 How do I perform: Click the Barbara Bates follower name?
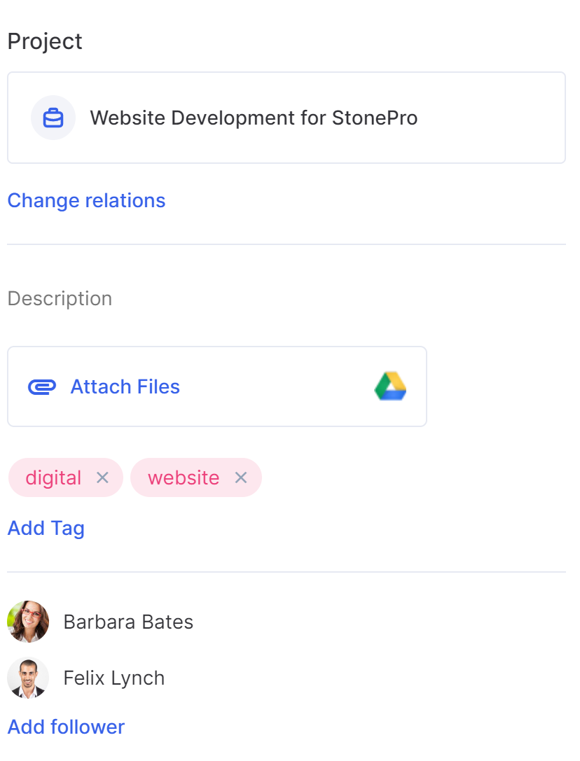pos(128,622)
